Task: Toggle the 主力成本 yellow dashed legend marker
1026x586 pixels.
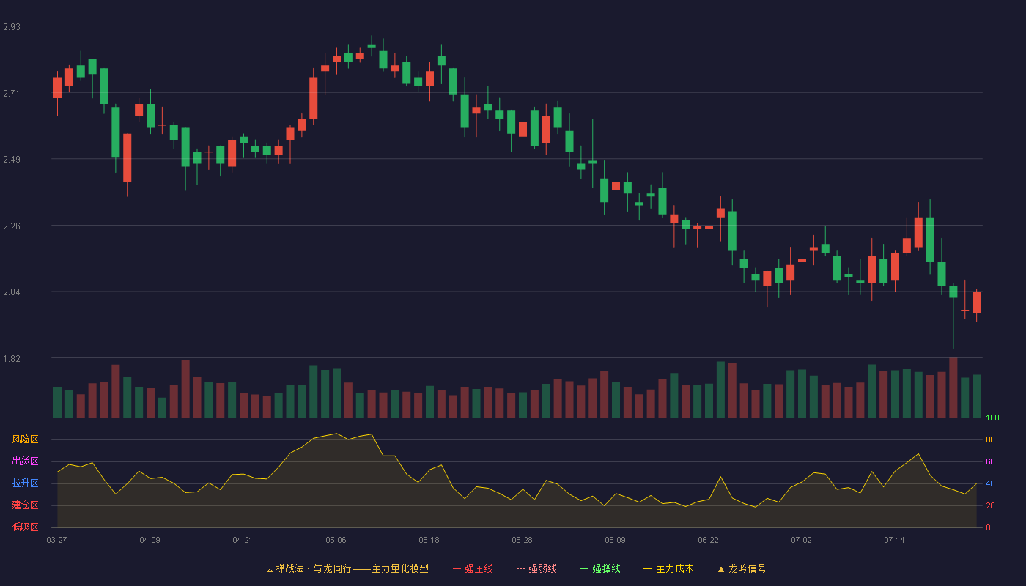Action: [x=647, y=568]
